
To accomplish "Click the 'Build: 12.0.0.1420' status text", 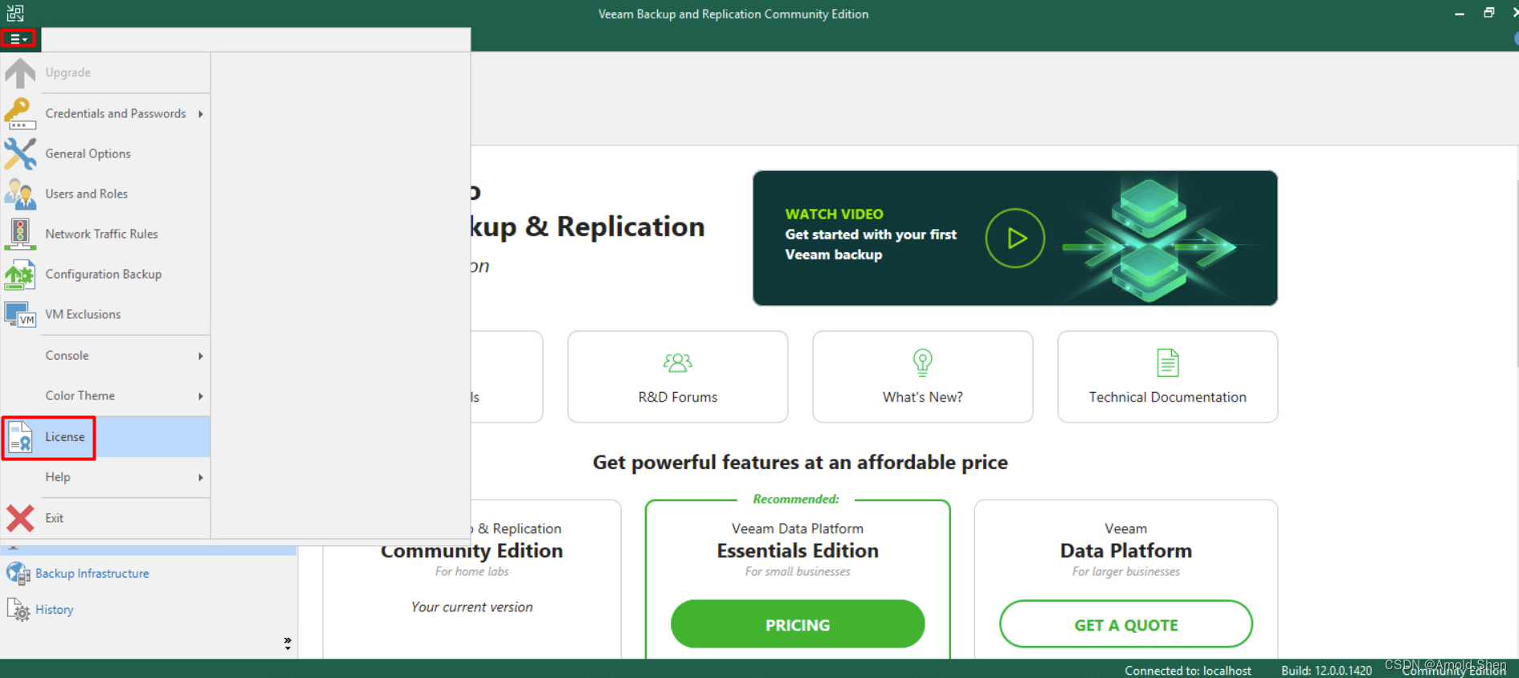I will point(1326,671).
